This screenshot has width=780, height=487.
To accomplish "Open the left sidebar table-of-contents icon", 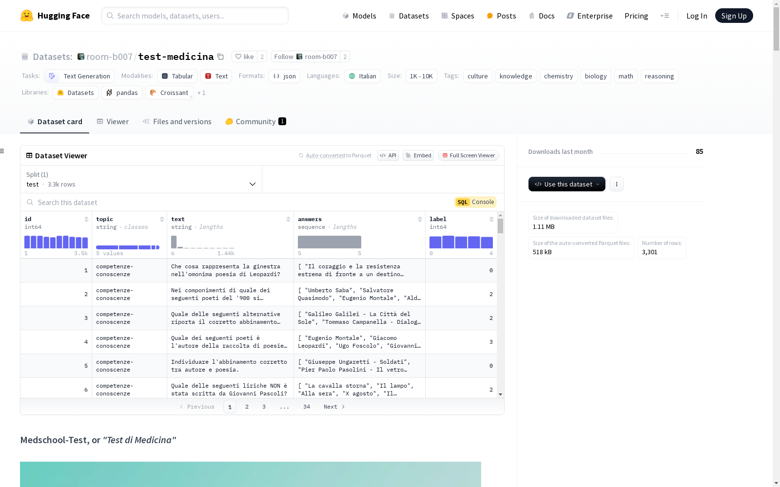I will pos(2,151).
